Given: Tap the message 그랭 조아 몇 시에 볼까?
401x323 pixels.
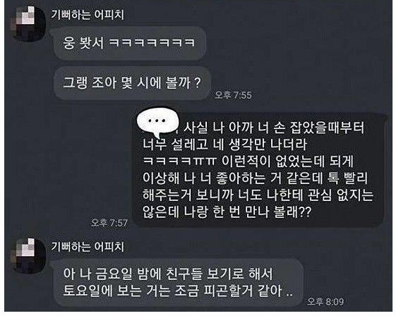Looking at the screenshot, I should coord(132,83).
